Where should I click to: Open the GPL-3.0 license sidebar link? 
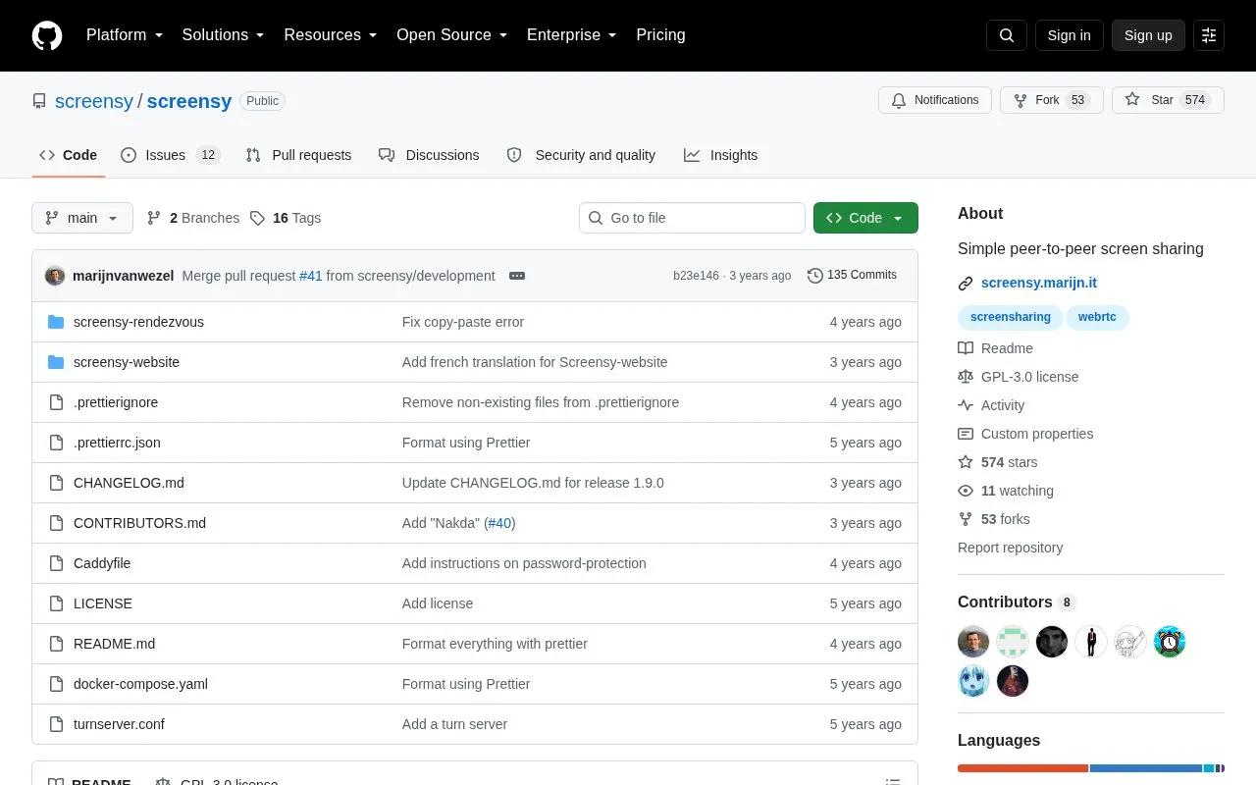pyautogui.click(x=1019, y=377)
